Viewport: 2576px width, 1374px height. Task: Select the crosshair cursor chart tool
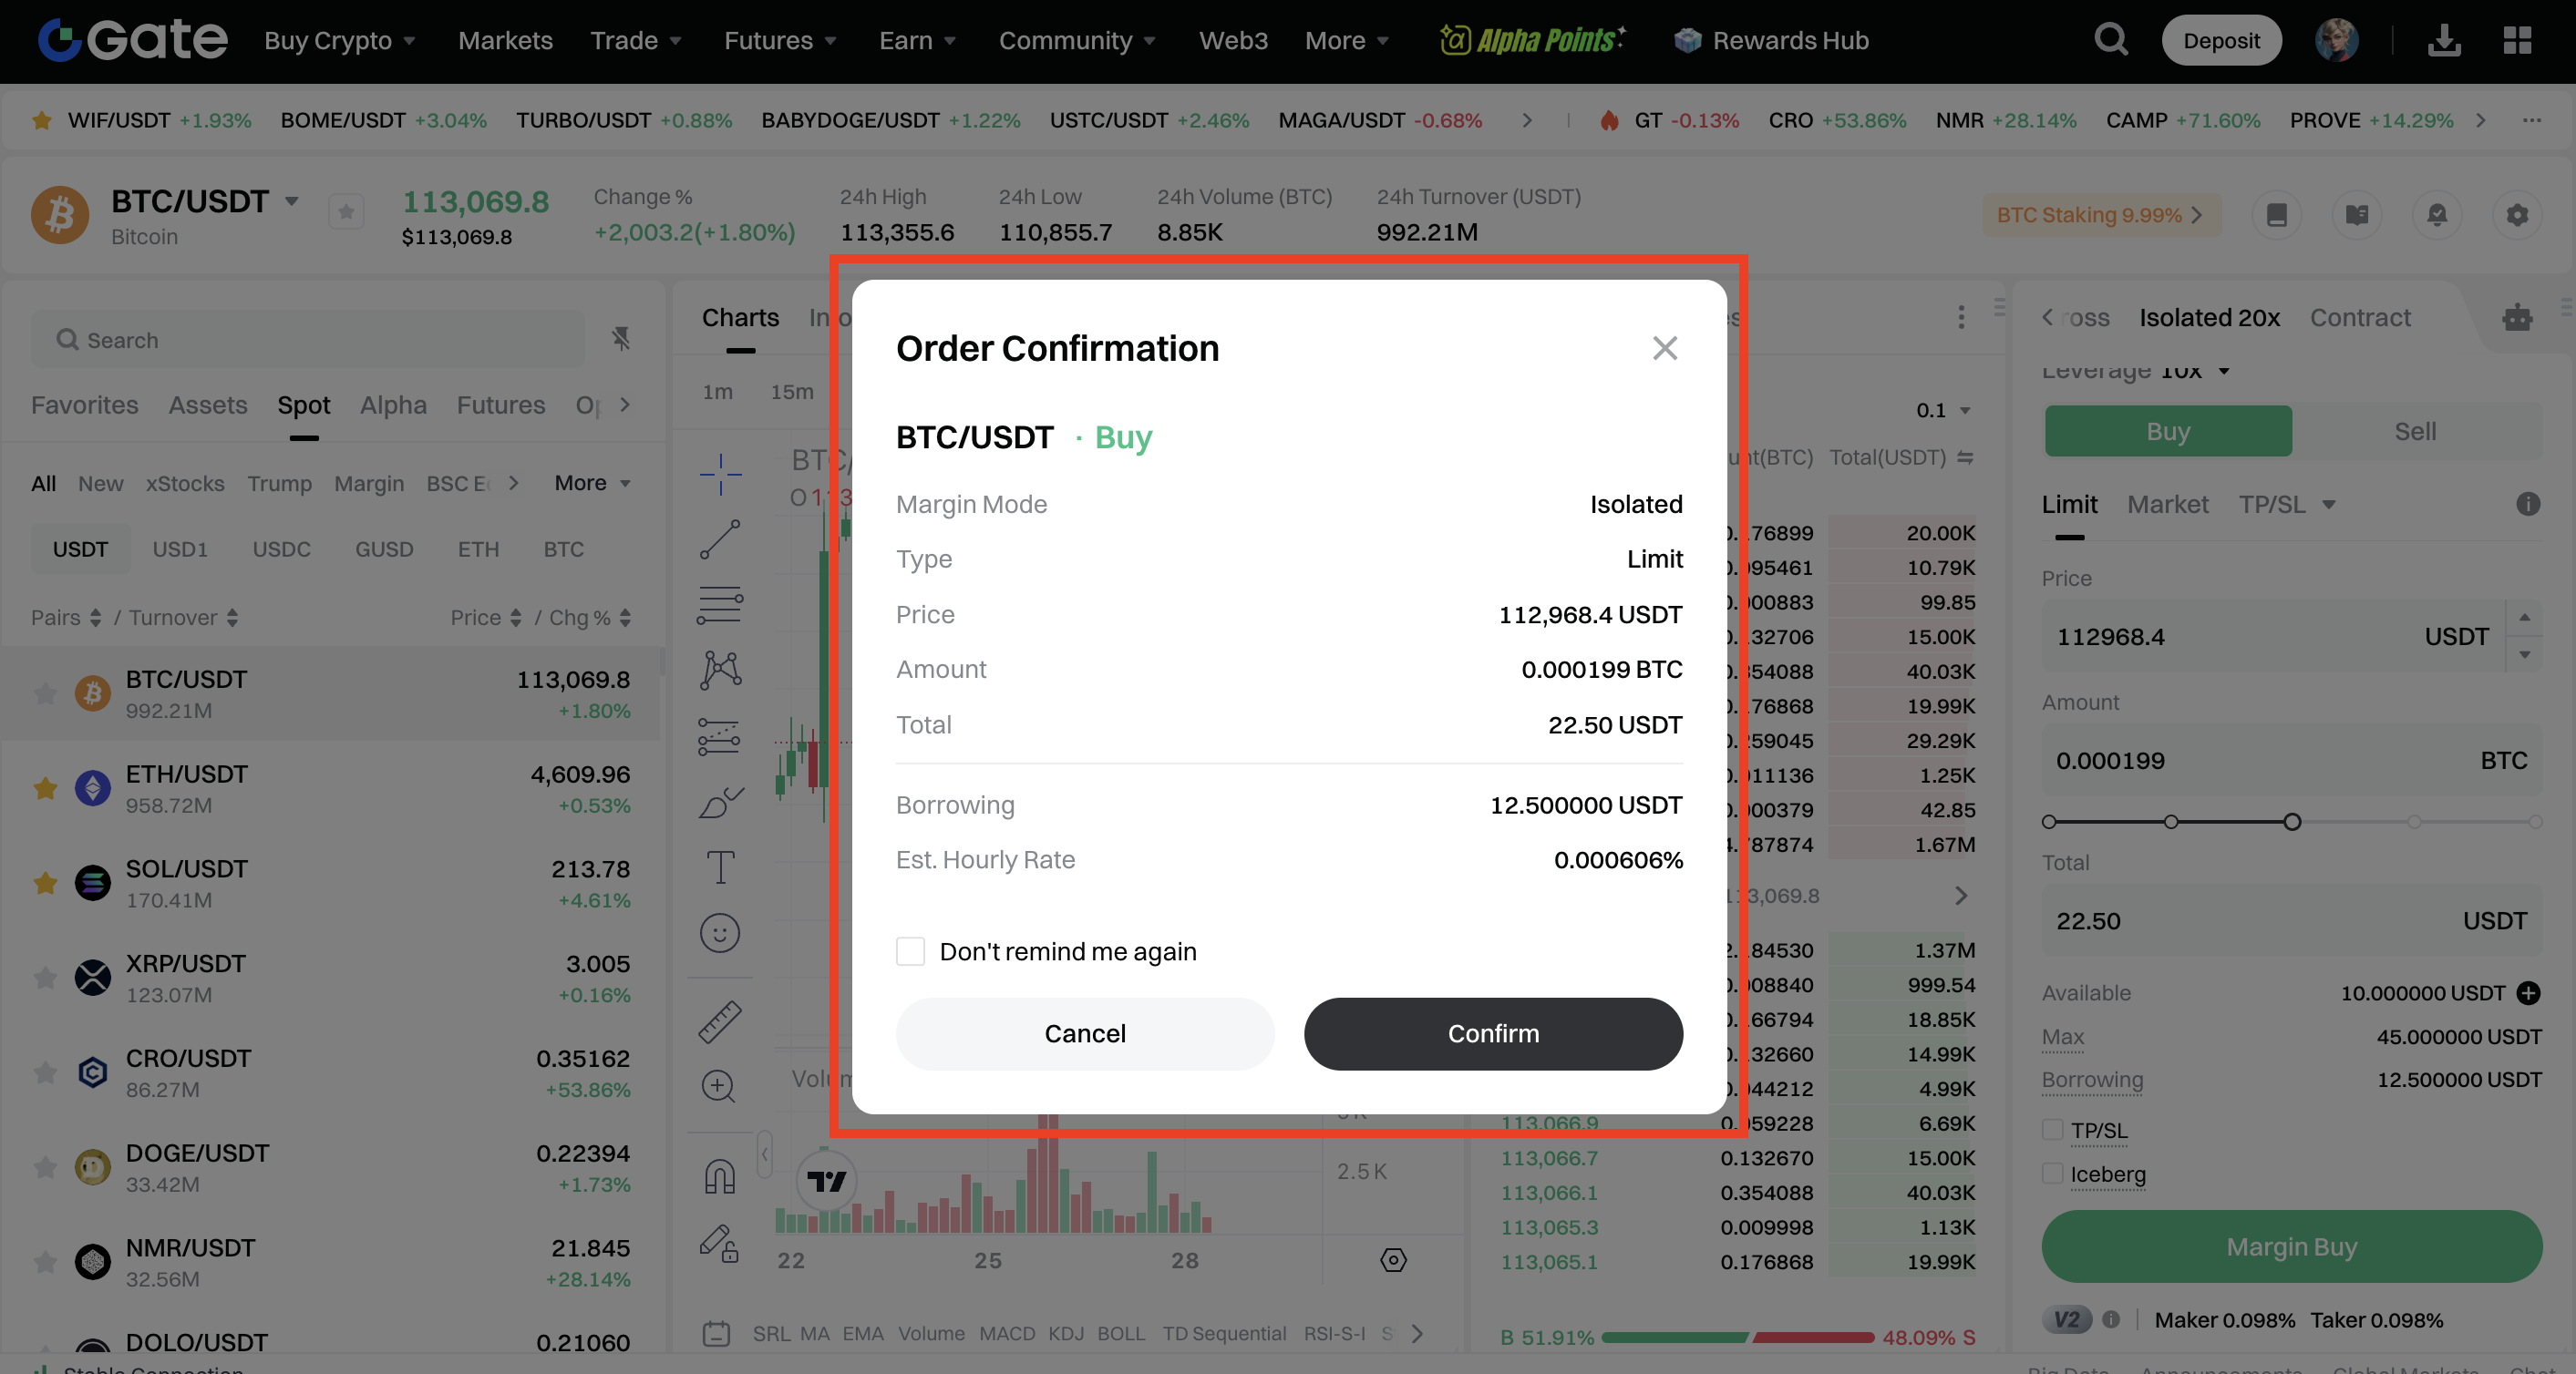[x=720, y=474]
